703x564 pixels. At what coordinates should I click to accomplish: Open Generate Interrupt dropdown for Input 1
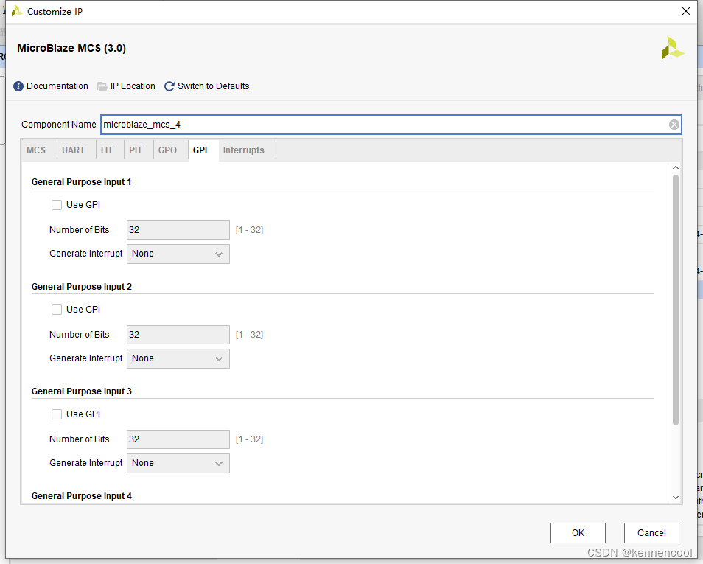[x=178, y=254]
